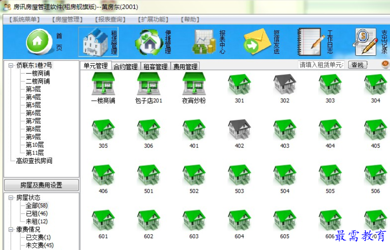Select house unit 603

coord(194,221)
